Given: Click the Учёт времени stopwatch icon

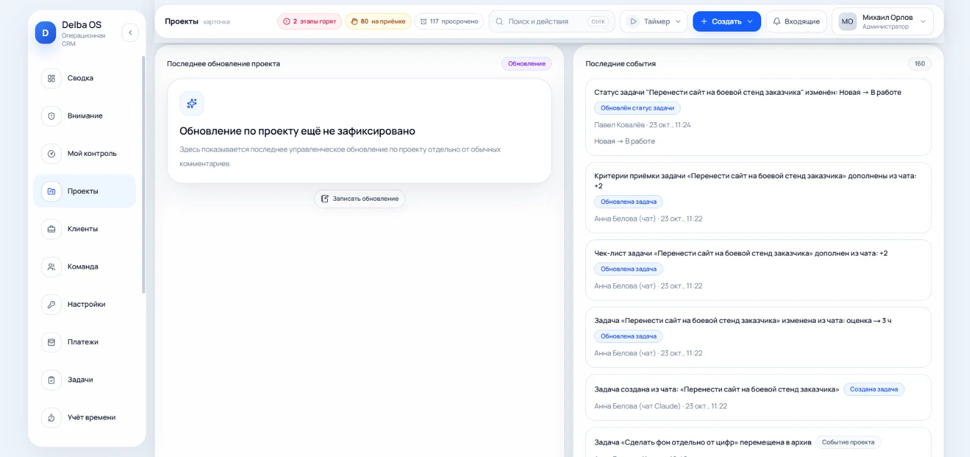Looking at the screenshot, I should point(51,418).
